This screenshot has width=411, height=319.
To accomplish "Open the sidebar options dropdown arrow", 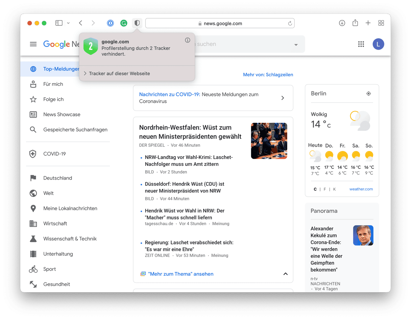I will pos(68,23).
